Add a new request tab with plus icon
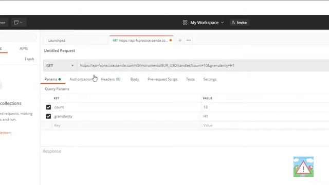This screenshot has width=329, height=185. (x=180, y=40)
